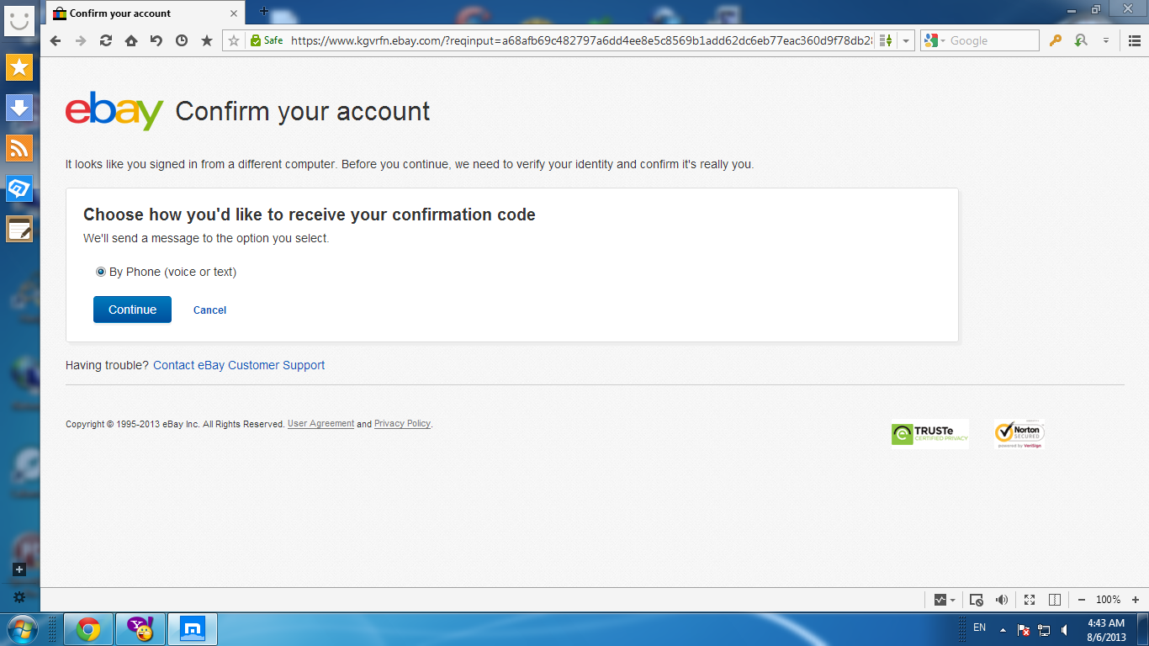Open Yahoo Messenger from the taskbar
The height and width of the screenshot is (646, 1149).
140,629
